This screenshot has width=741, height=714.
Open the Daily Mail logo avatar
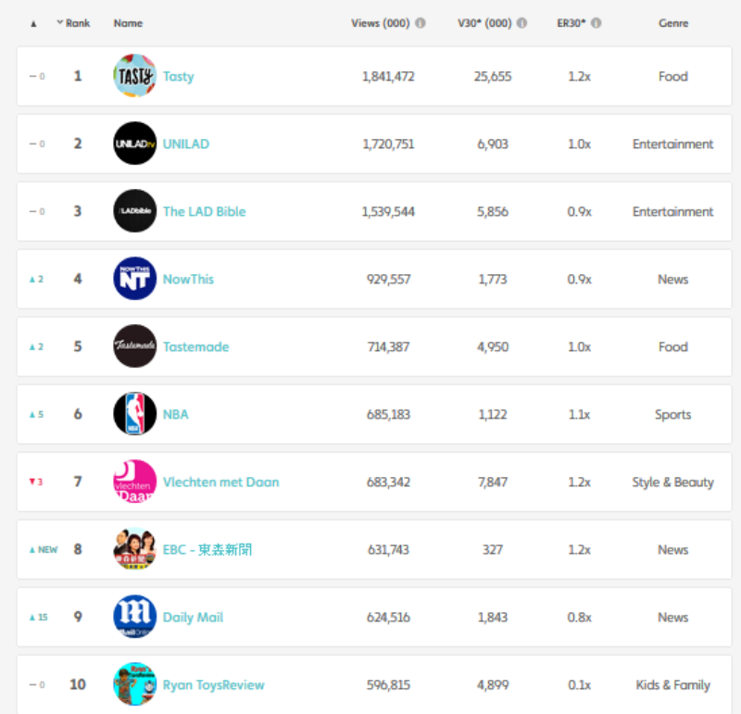point(134,616)
